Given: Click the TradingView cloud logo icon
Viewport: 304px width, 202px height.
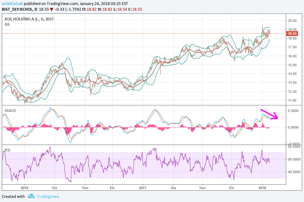Looking at the screenshot, I should coord(31,196).
